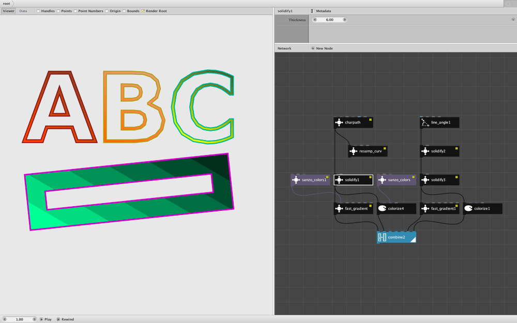517x323 pixels.
Task: Select the combine2 node icon
Action: [x=382, y=237]
